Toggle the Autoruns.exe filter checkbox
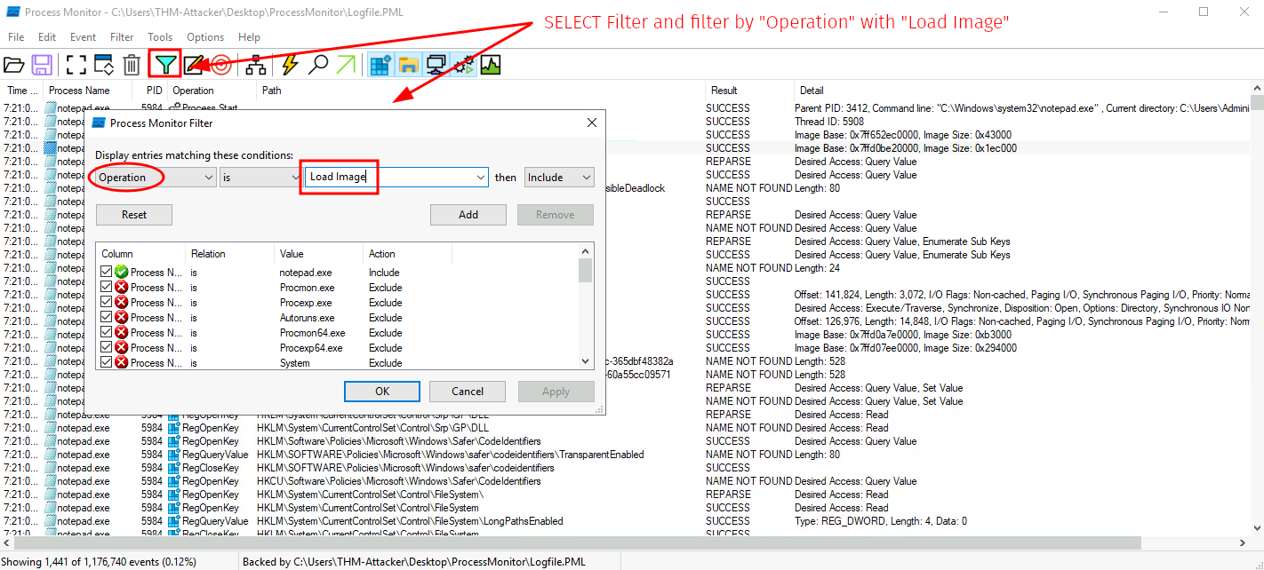Image resolution: width=1264 pixels, height=570 pixels. click(107, 318)
